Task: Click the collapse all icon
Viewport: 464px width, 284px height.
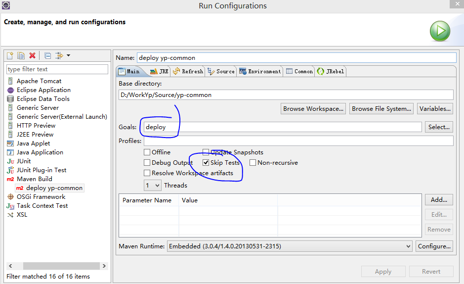Action: (47, 55)
